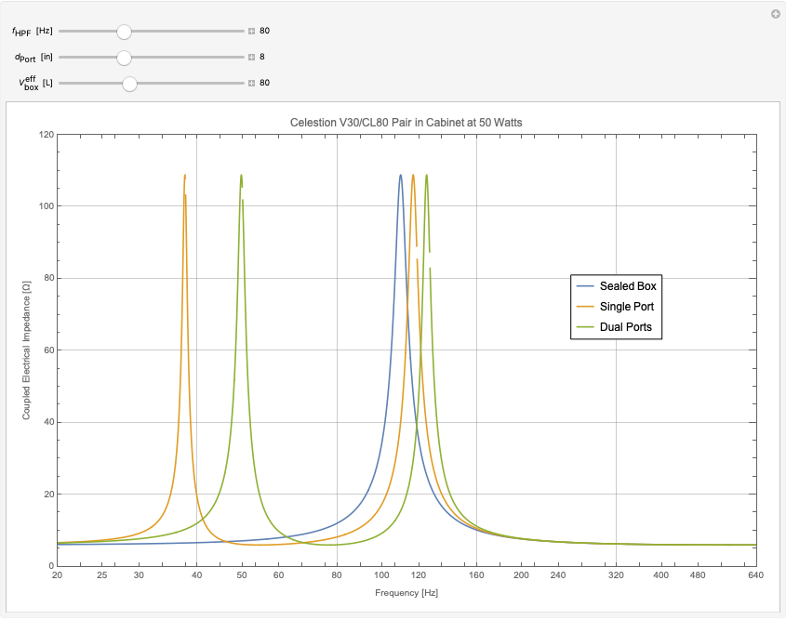
Task: Click the dPort [in] label
Action: coord(33,57)
